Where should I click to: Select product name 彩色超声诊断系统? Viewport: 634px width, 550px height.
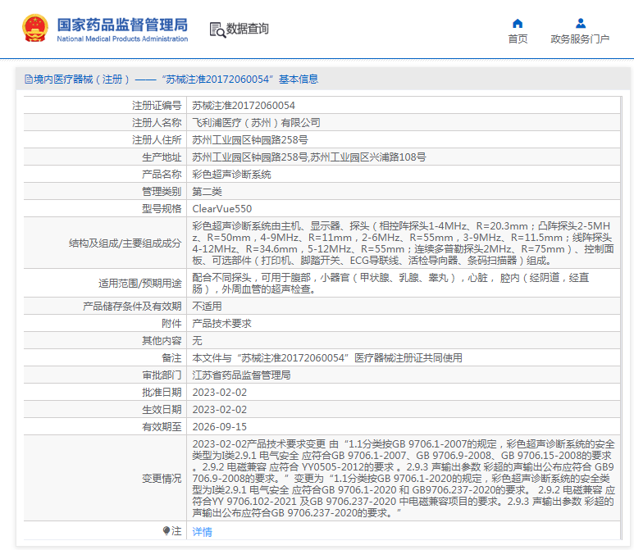pos(231,174)
